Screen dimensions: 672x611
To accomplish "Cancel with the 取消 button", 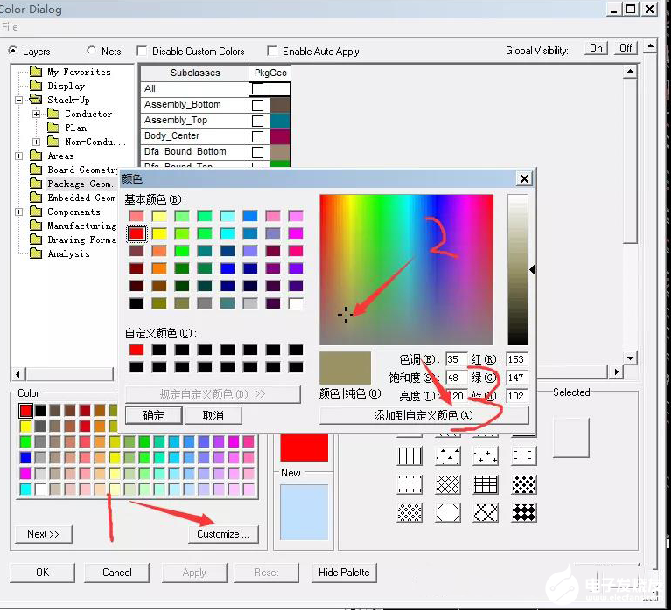I will pos(213,415).
